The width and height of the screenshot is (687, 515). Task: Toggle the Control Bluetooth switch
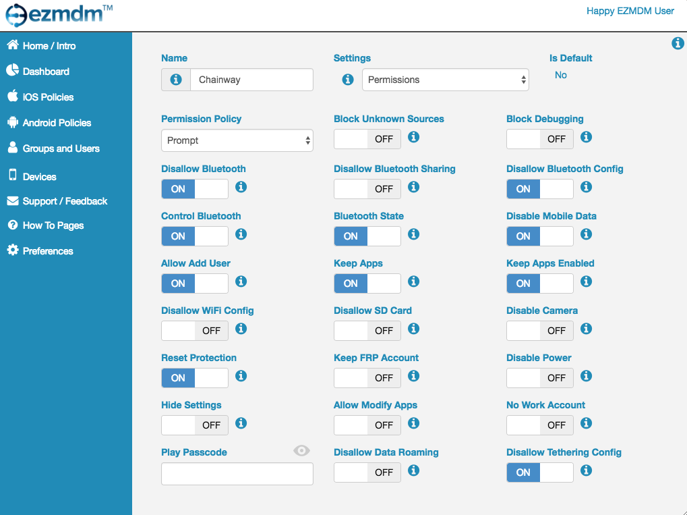[x=195, y=236]
